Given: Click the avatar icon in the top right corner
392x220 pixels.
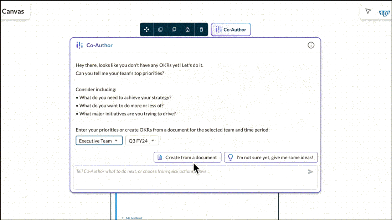Looking at the screenshot, I should 384,13.
